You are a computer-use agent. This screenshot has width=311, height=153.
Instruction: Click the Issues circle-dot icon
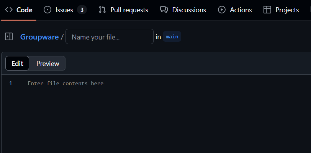click(47, 10)
